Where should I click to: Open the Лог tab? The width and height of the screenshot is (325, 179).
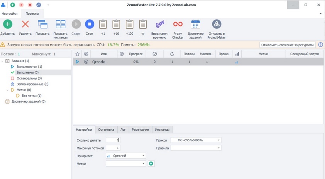click(123, 130)
